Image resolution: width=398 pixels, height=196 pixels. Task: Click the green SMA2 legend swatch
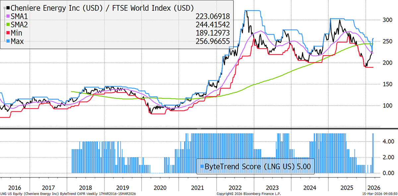[x=8, y=25]
